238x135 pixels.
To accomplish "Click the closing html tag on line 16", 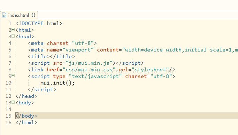I will (x=26, y=122).
